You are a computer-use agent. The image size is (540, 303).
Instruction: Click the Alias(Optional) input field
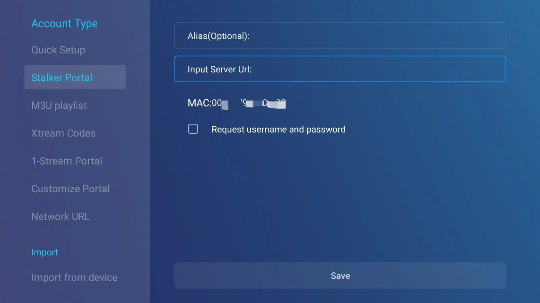[340, 36]
